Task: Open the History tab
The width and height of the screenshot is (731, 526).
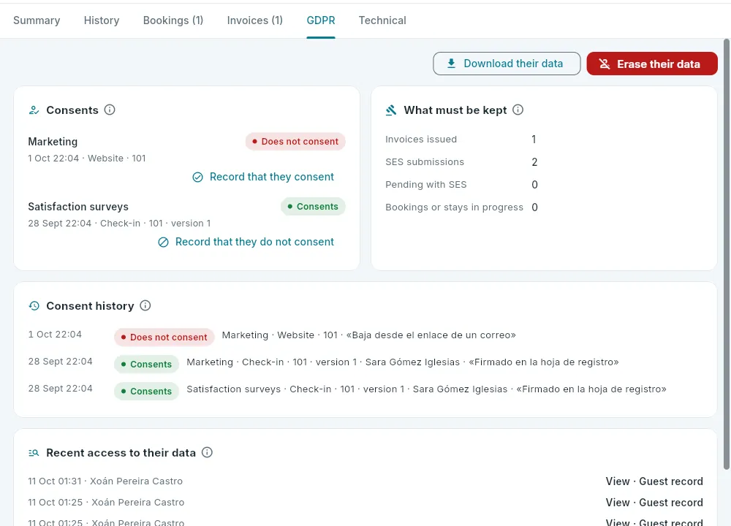Action: (102, 20)
